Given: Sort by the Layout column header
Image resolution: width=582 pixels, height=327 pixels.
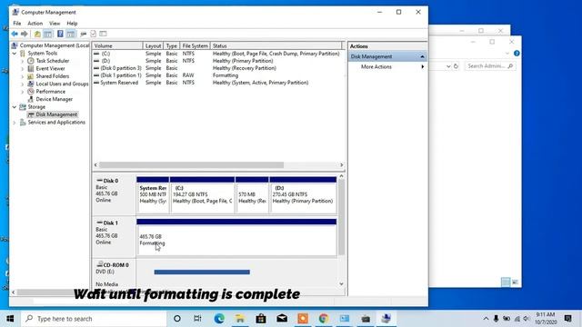Looking at the screenshot, I should pyautogui.click(x=153, y=45).
